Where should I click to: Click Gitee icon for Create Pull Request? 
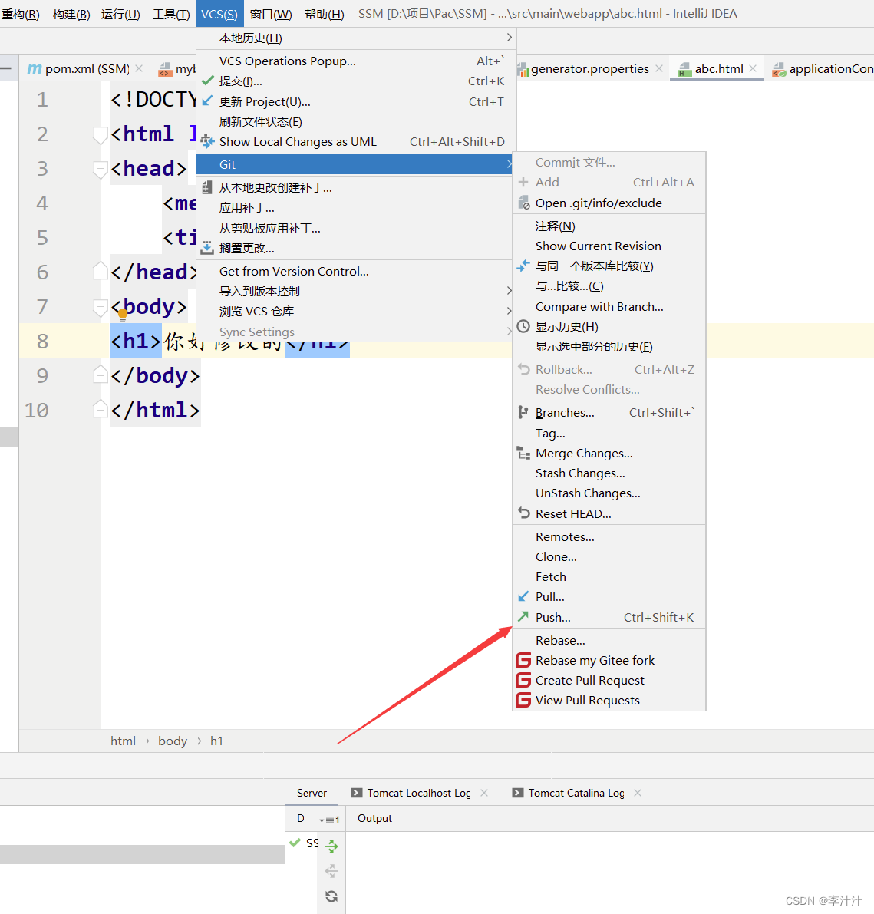tap(523, 680)
